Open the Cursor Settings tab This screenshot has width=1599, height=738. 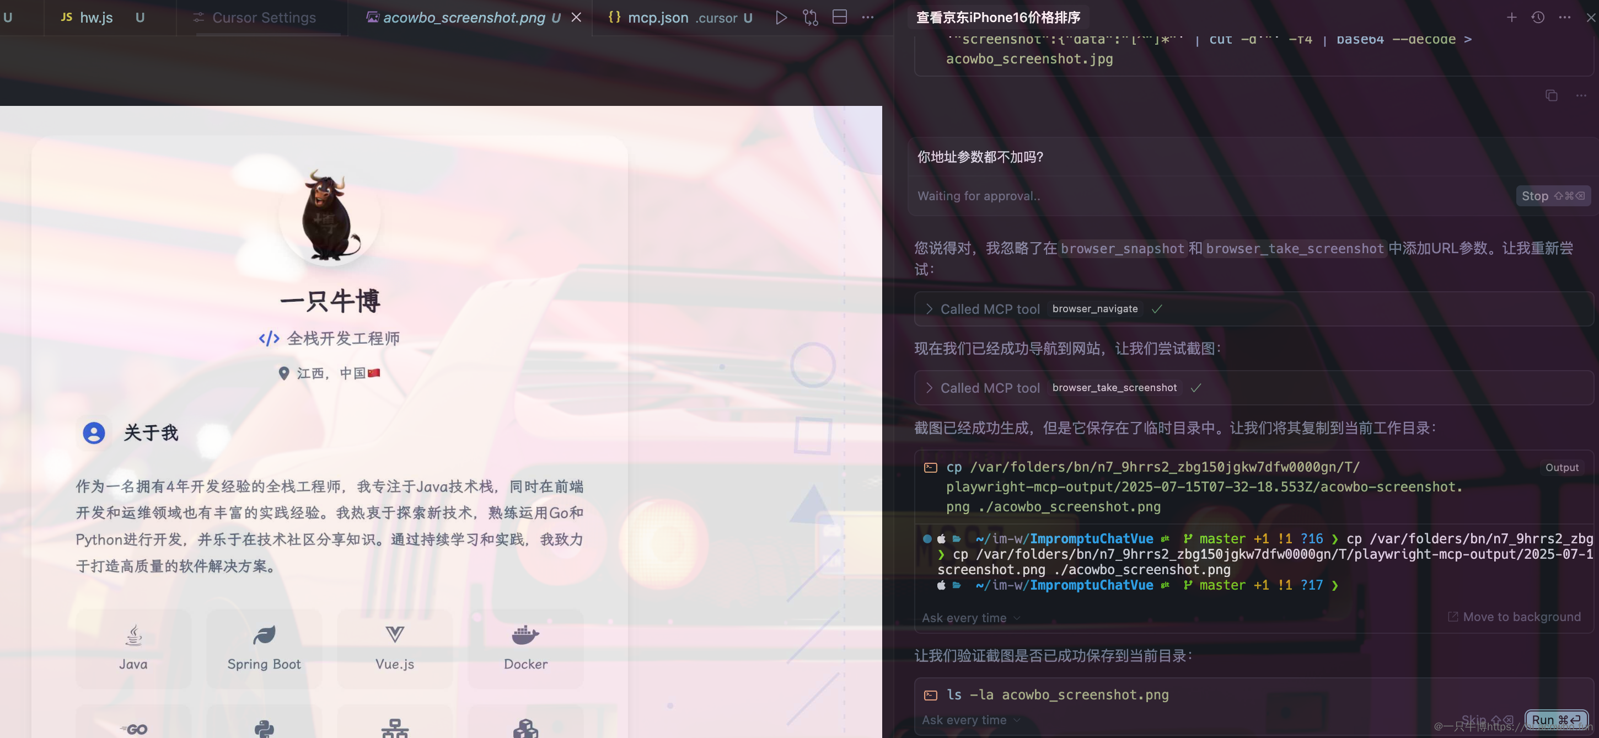[x=263, y=18]
